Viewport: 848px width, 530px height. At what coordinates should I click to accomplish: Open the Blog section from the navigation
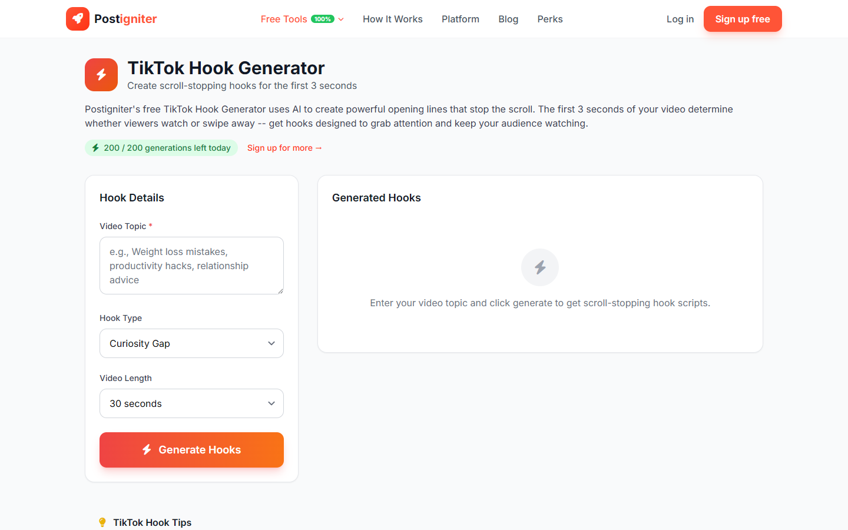pyautogui.click(x=508, y=19)
